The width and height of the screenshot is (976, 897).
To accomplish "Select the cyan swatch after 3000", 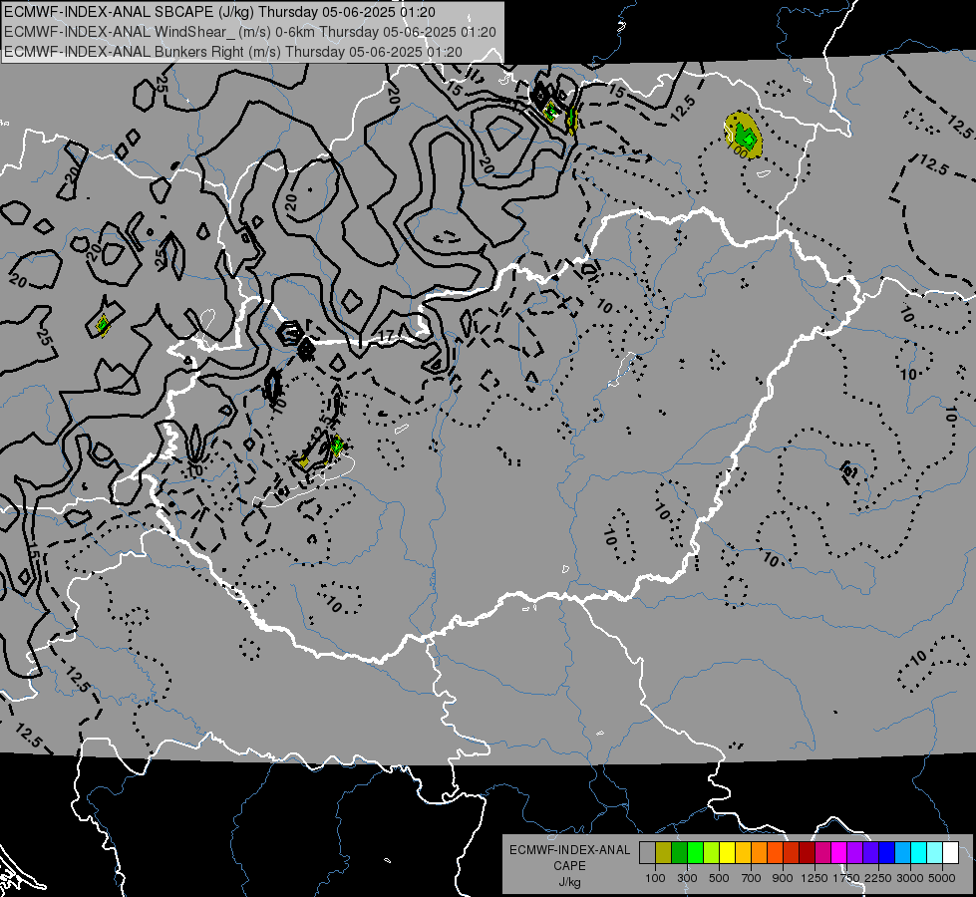I will click(919, 852).
